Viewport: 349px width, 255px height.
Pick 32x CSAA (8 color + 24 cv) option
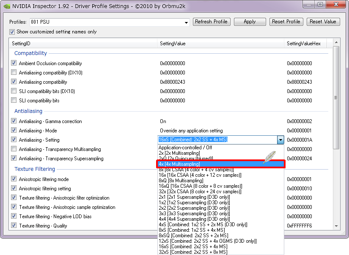coord(220,192)
